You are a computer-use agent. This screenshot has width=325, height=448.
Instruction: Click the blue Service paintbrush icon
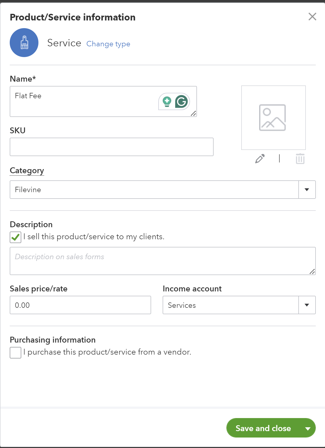tap(24, 42)
